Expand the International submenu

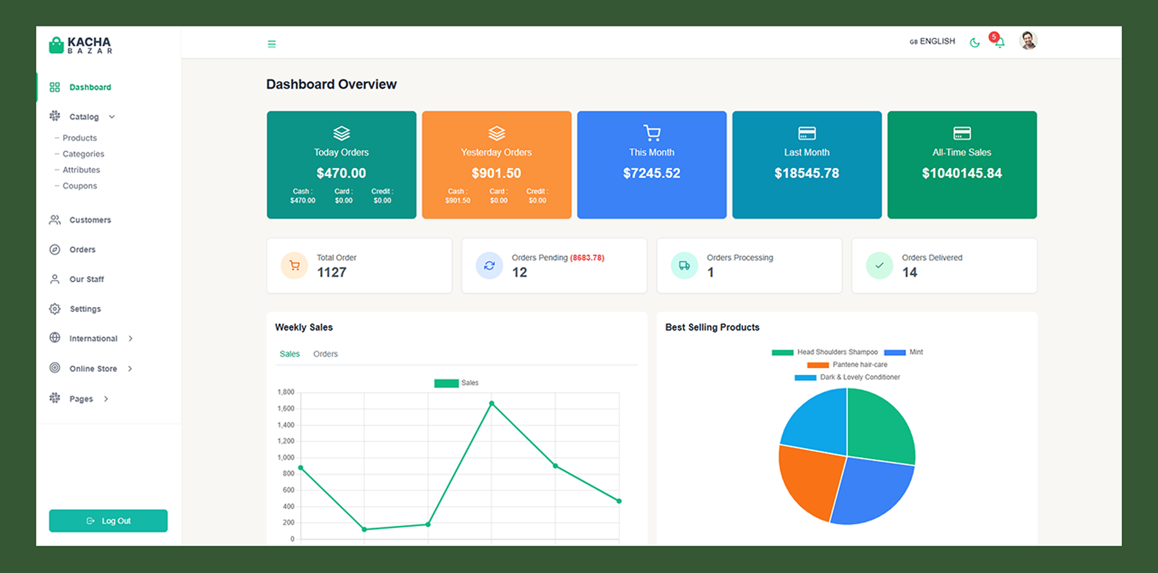[x=130, y=338]
